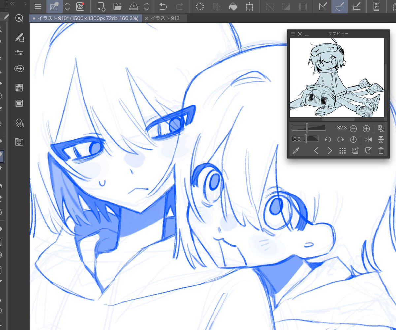Open the 3D Material folder palette icon

click(19, 142)
